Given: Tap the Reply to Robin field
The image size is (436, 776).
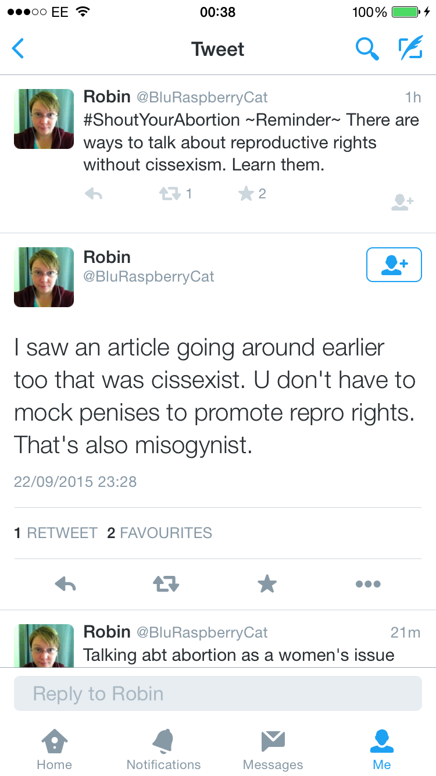Looking at the screenshot, I should coord(217,693).
